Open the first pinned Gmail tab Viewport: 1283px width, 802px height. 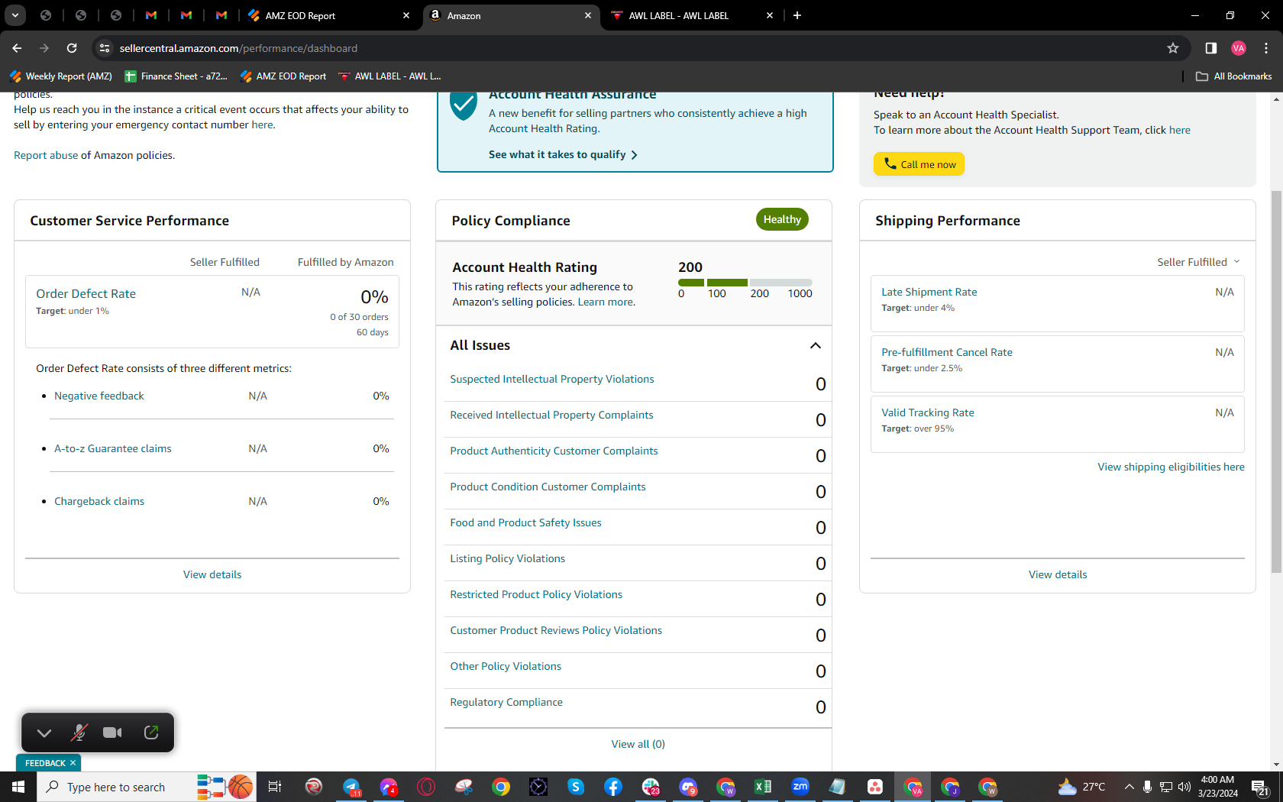point(151,15)
